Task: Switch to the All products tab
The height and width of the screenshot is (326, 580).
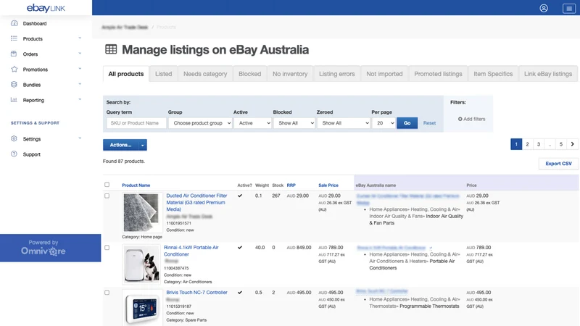Action: click(x=125, y=74)
